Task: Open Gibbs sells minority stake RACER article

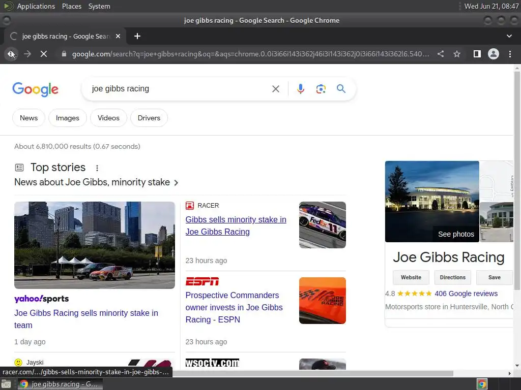Action: [x=236, y=225]
